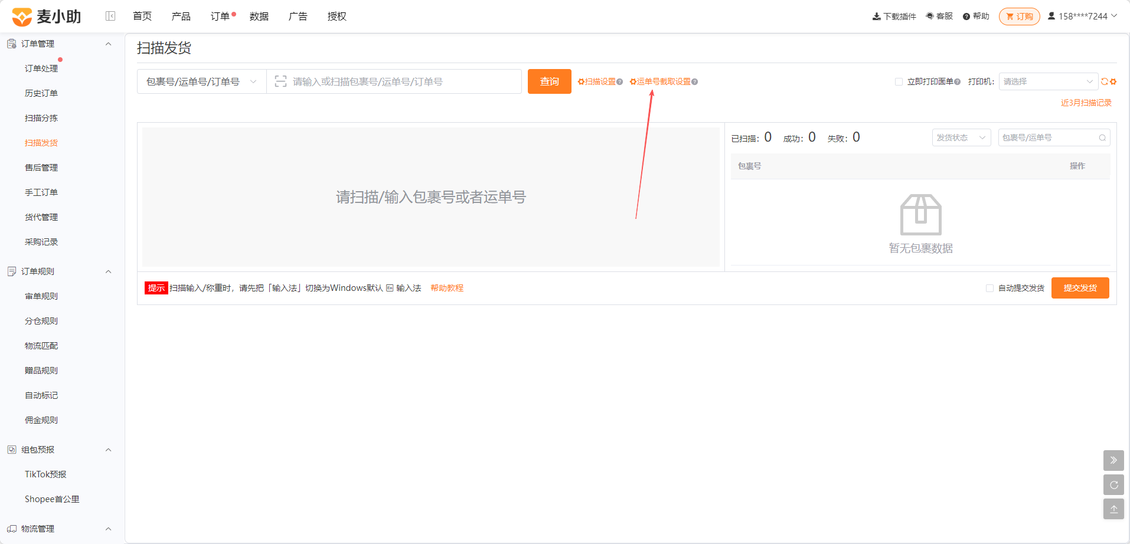This screenshot has height=544, width=1130.
Task: Click the 提交发货 button
Action: pos(1080,288)
